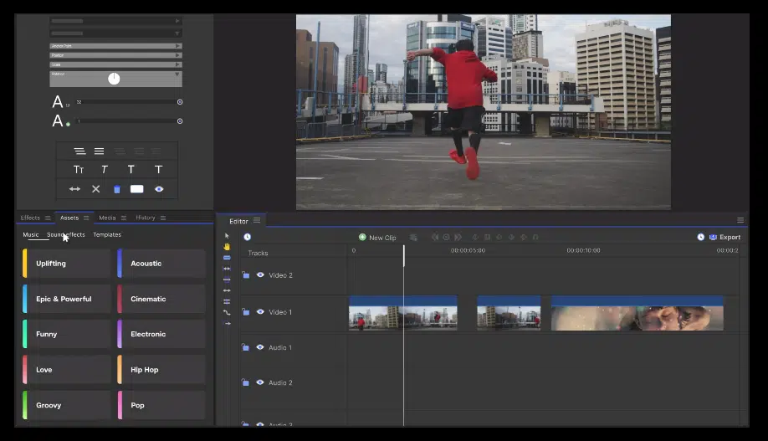Click the white color swatch
Screen dimensions: 768x441
[x=137, y=189]
